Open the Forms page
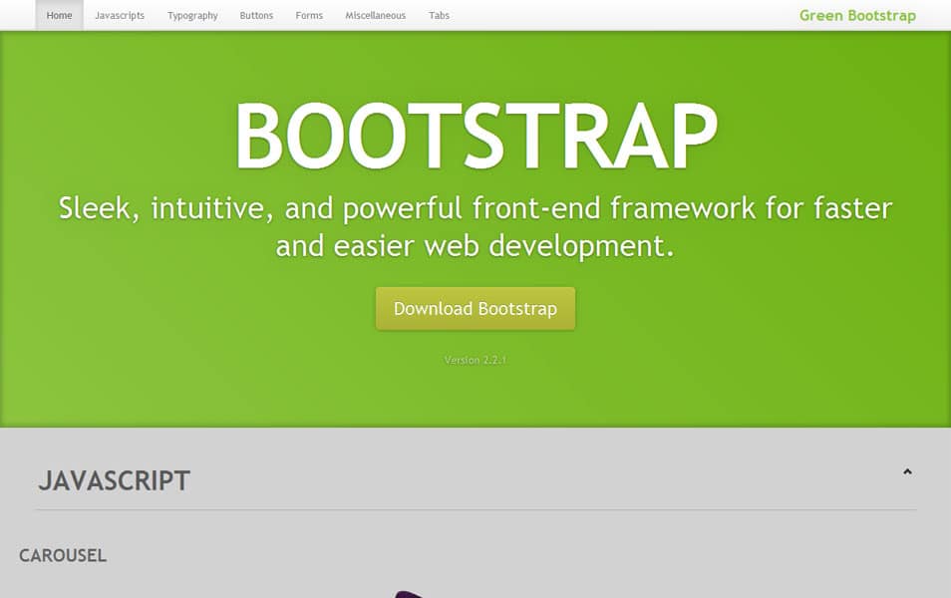951x598 pixels. click(x=309, y=15)
